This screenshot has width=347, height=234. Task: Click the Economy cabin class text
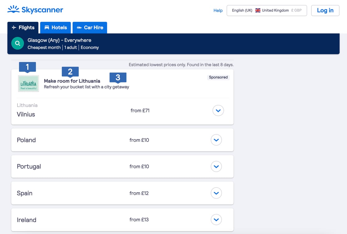[x=90, y=48]
